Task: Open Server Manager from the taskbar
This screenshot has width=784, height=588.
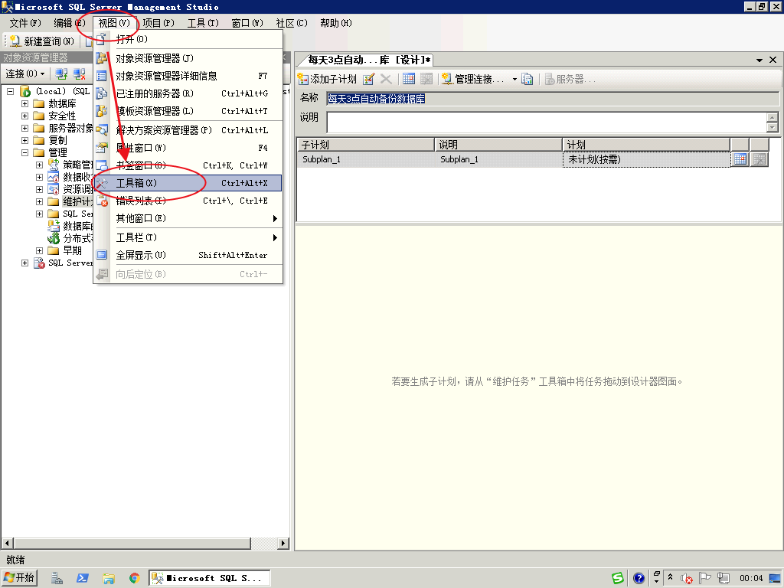Action: (x=57, y=579)
